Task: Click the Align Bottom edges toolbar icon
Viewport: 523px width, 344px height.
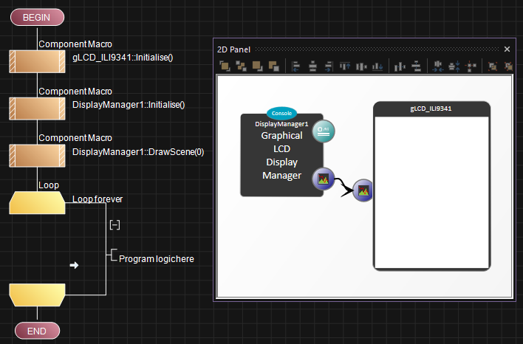Action: (377, 66)
